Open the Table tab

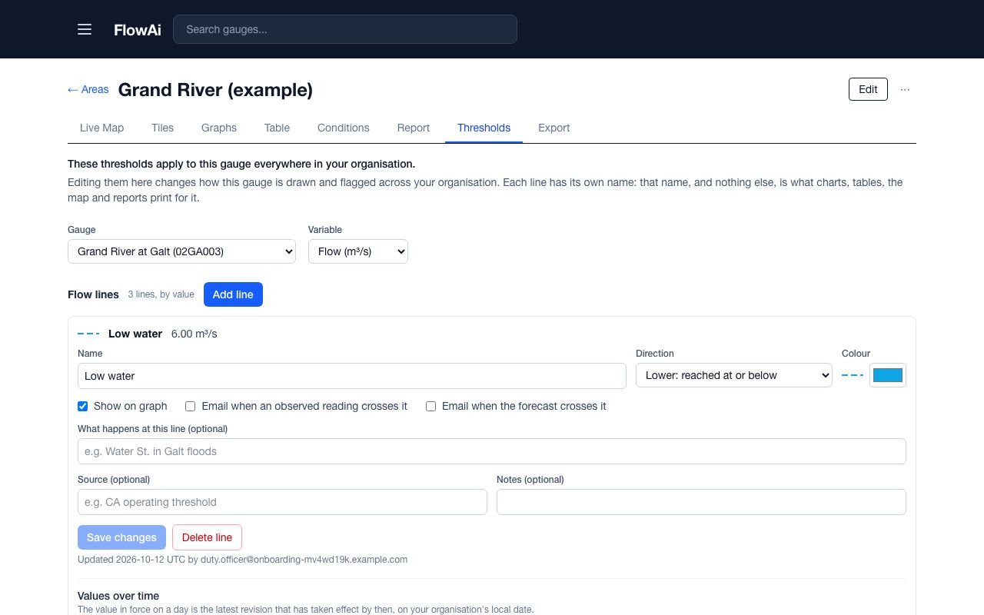coord(277,128)
